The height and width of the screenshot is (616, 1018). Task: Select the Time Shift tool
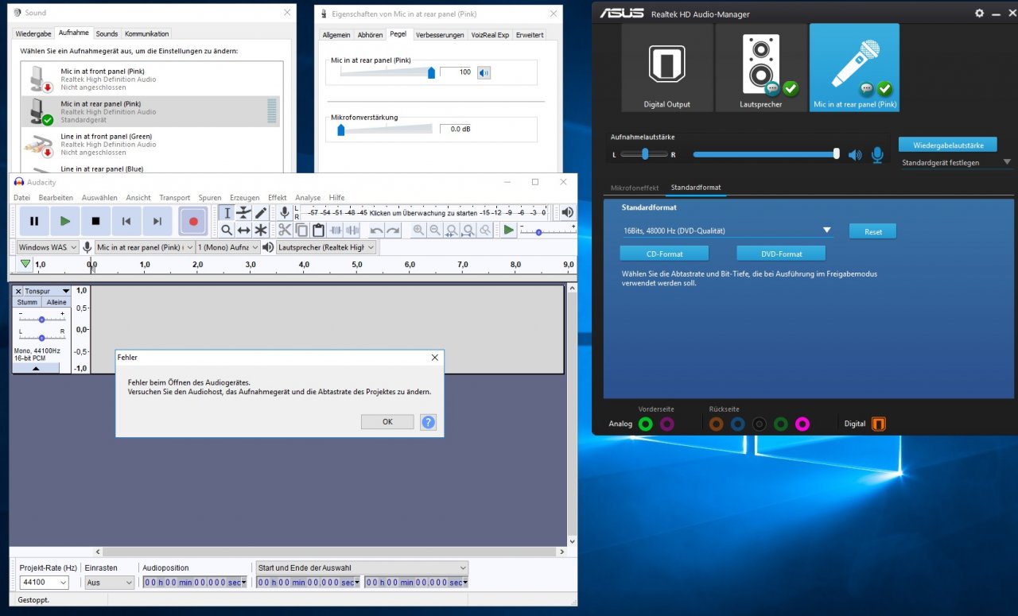[243, 230]
